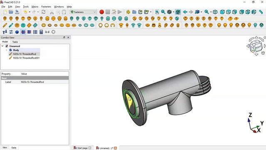Viewport: 266px width, 150px height.
Task: Open a document with the folder icon
Action: 11,12
